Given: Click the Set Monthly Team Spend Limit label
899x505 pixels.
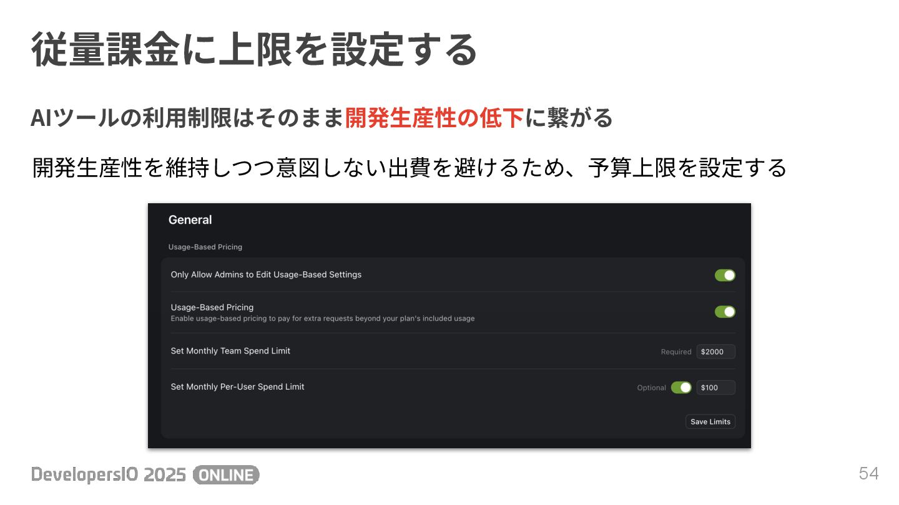Looking at the screenshot, I should [x=230, y=351].
